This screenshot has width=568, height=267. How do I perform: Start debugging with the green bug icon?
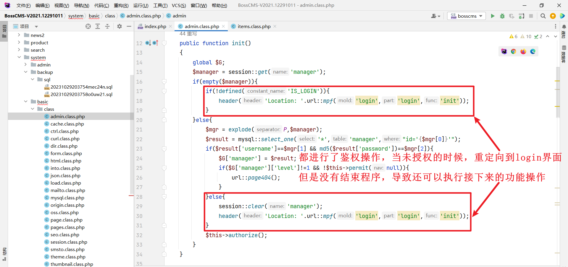[x=502, y=16]
